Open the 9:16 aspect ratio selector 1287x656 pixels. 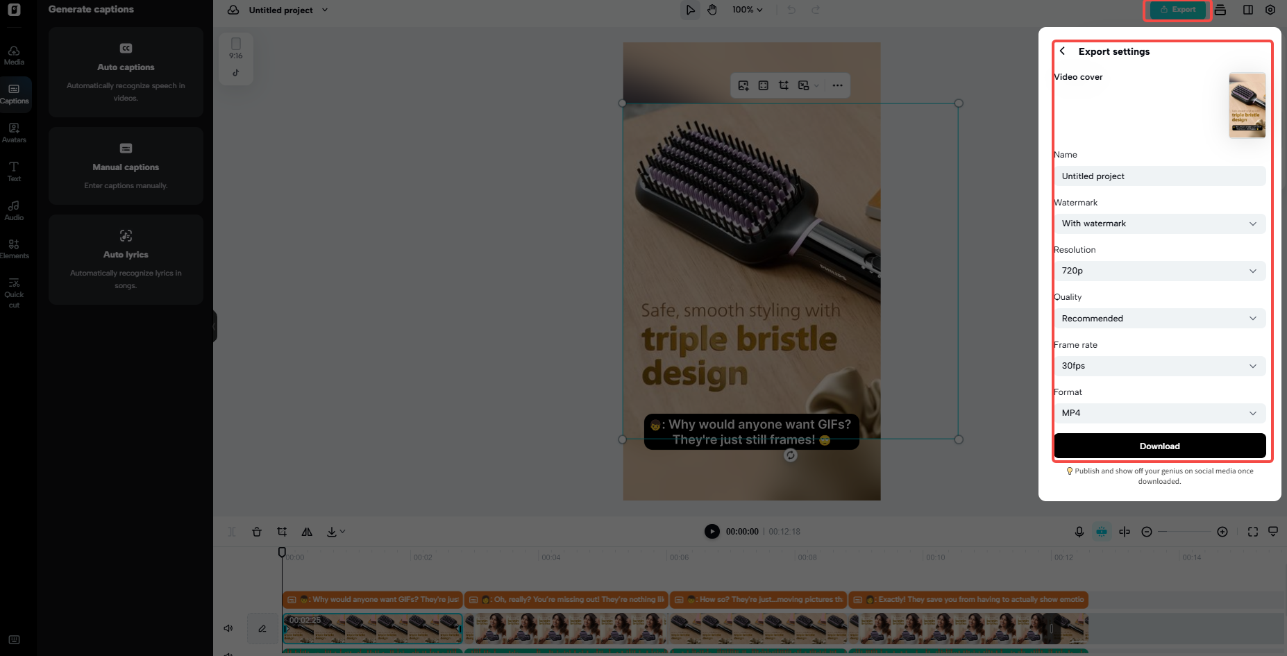click(x=236, y=58)
